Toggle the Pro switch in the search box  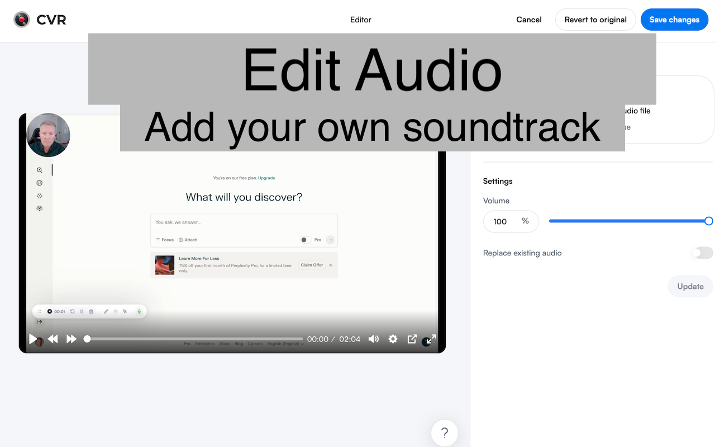[305, 239]
